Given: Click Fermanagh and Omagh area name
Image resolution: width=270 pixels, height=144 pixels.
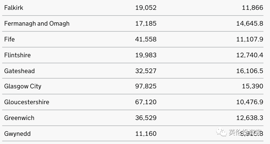Looking at the screenshot, I should tap(37, 23).
